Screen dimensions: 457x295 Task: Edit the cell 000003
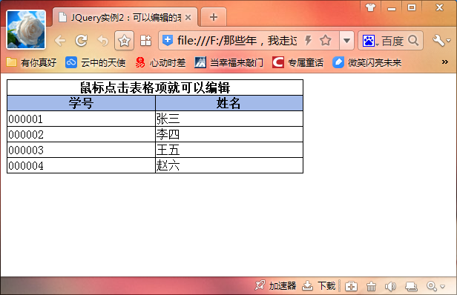tap(81, 150)
